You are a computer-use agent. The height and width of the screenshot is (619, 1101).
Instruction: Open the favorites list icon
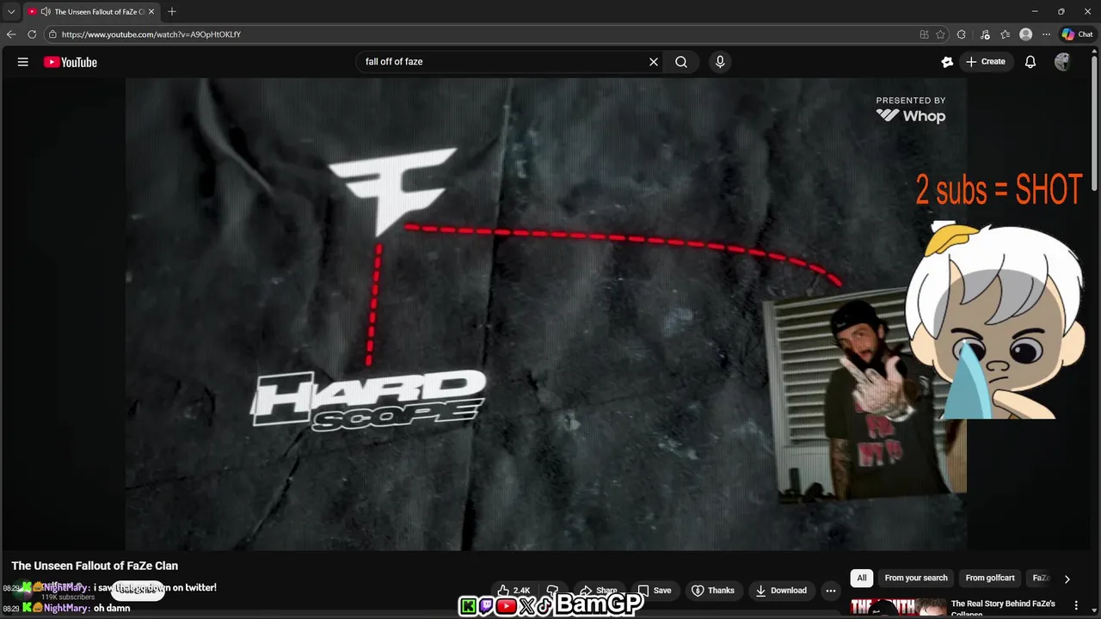[x=1005, y=34]
